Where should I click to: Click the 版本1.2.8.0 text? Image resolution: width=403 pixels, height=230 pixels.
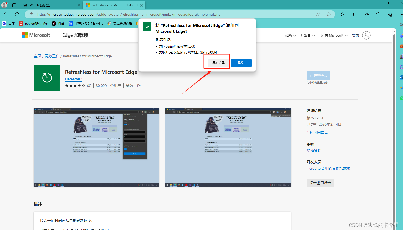tap(315, 118)
